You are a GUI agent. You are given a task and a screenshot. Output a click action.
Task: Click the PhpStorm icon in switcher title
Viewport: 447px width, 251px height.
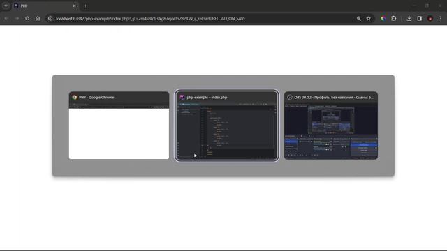(x=182, y=98)
